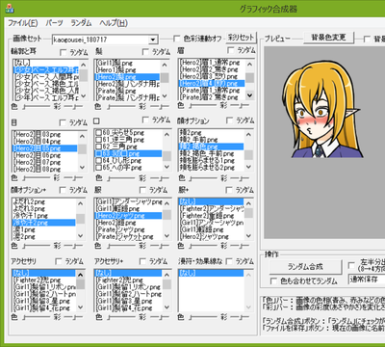The image size is (385, 347).
Task: Toggle the 色彩連動オフ checkbox
Action: (x=176, y=39)
